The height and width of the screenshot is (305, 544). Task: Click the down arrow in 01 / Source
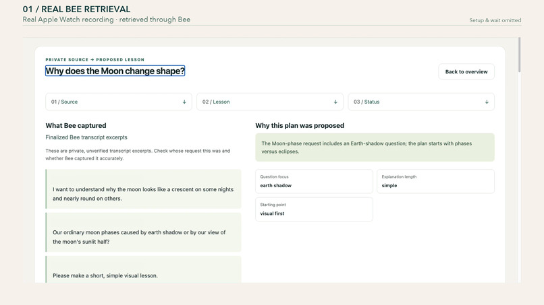point(184,102)
